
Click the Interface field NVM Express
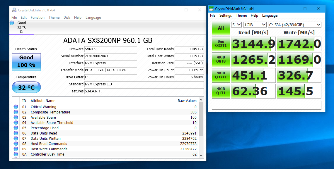(111, 63)
